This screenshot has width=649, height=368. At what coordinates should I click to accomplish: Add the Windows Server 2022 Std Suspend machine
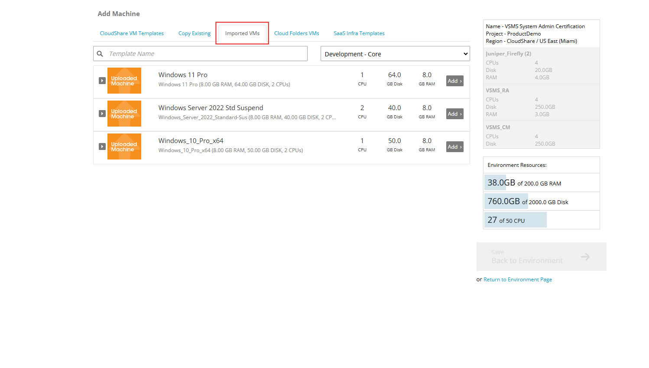click(x=454, y=114)
